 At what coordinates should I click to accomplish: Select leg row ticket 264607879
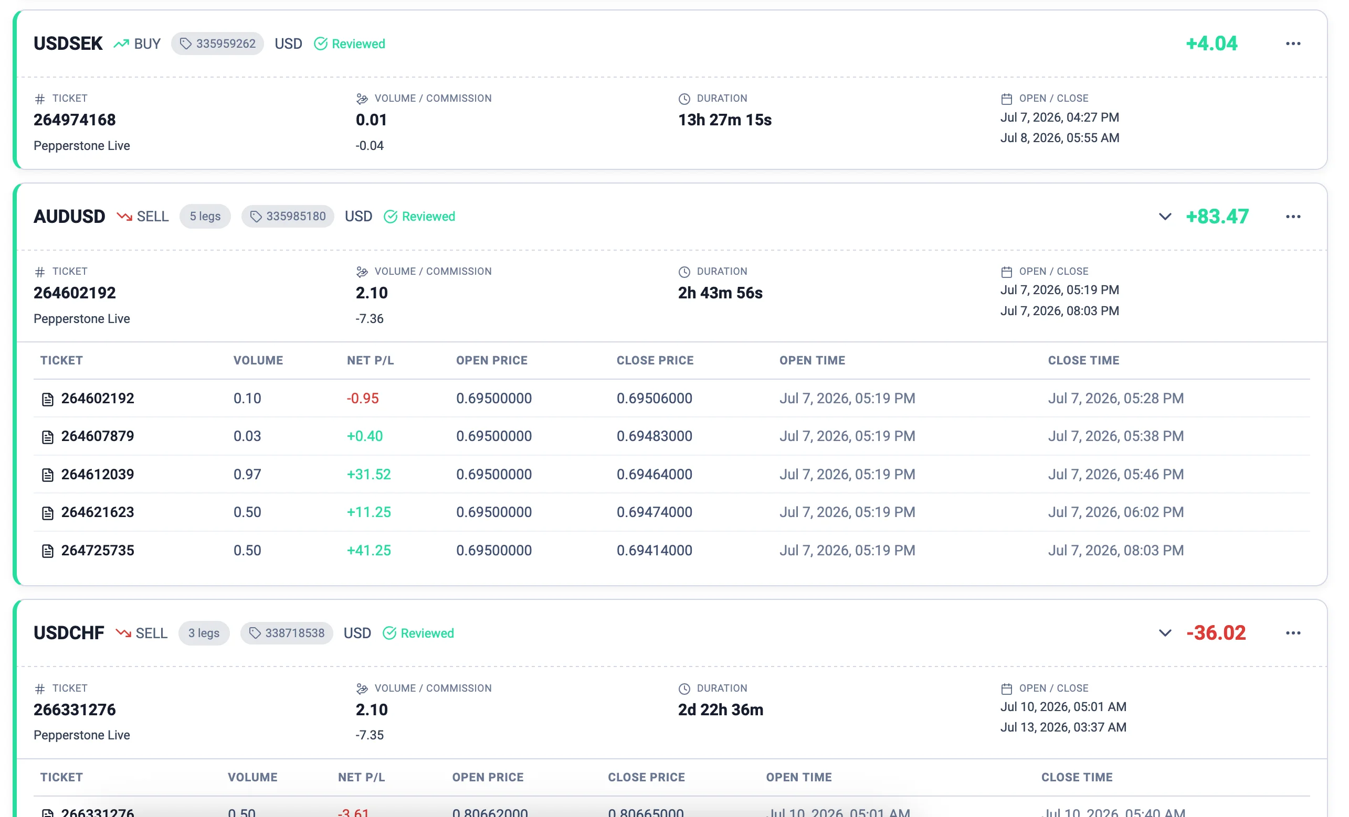pos(98,436)
